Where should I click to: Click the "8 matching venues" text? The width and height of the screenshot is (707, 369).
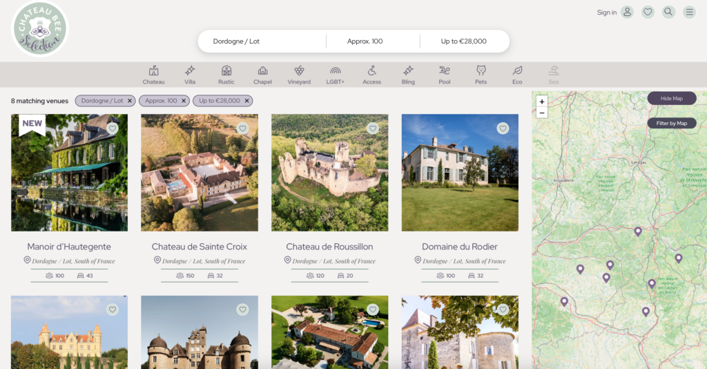[x=39, y=101]
